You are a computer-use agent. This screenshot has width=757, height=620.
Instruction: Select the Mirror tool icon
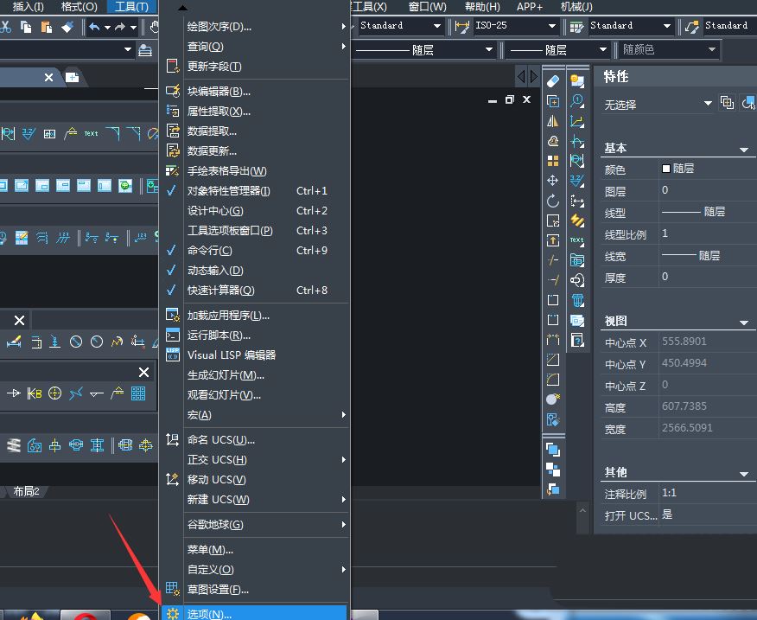pos(553,121)
